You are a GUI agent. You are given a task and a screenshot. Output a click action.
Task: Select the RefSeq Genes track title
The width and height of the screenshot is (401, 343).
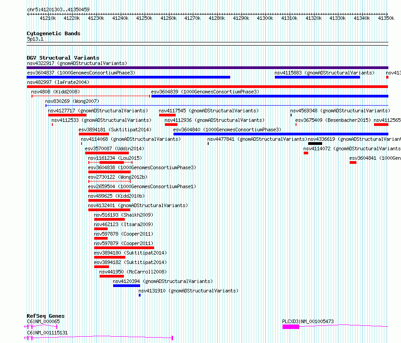pos(46,316)
